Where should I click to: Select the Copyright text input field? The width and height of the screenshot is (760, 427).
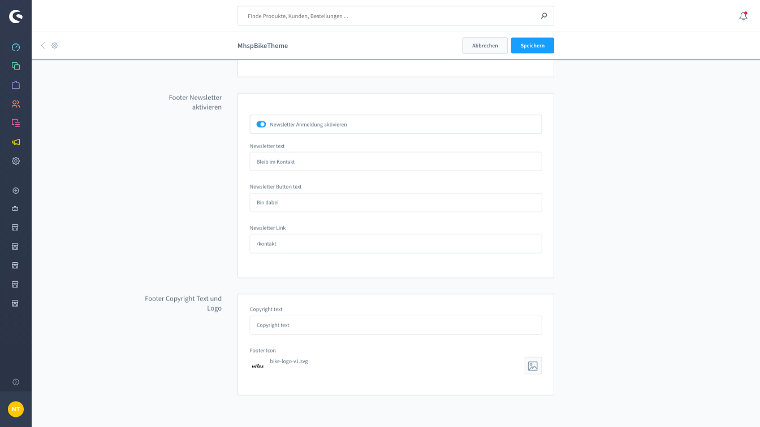click(395, 325)
